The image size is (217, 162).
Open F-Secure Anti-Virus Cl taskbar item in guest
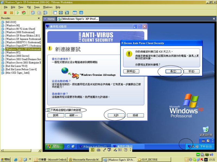[94, 147]
